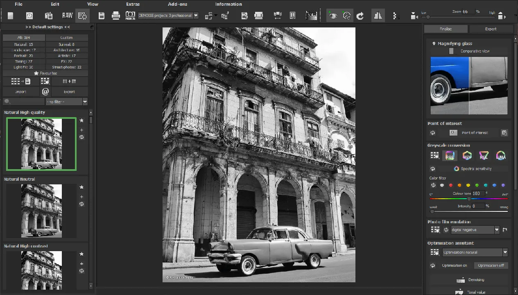This screenshot has width=518, height=295.
Task: Click the Export presets button
Action: click(70, 92)
